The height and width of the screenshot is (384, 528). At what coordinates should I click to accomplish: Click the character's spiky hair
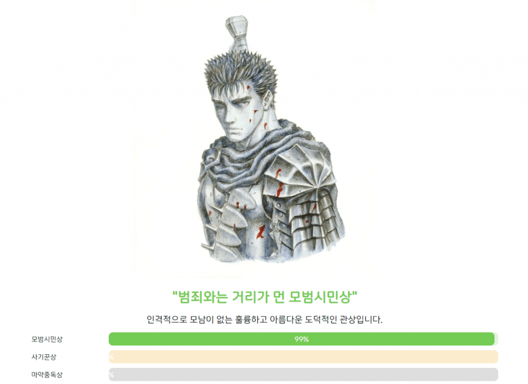coord(241,73)
